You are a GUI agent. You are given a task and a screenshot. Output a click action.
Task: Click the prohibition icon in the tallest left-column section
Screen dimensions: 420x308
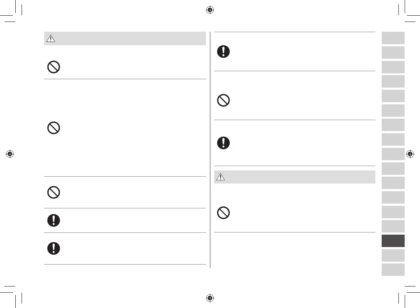[x=54, y=128]
